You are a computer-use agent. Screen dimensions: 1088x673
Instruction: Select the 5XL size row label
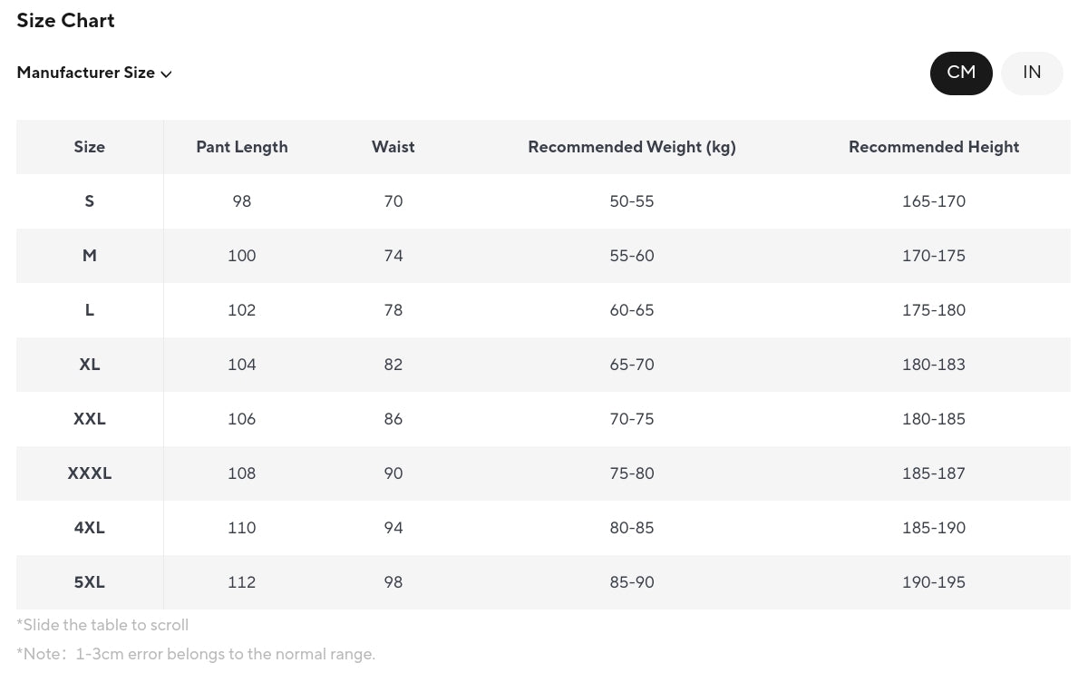90,582
